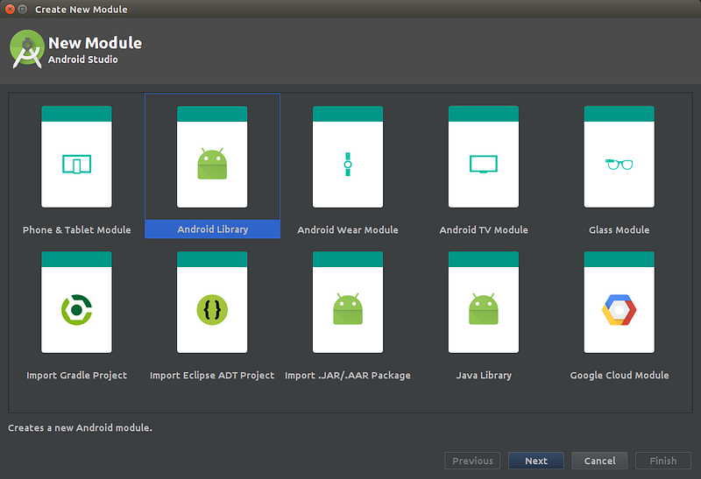The height and width of the screenshot is (479, 701).
Task: Click the Next button
Action: point(536,461)
